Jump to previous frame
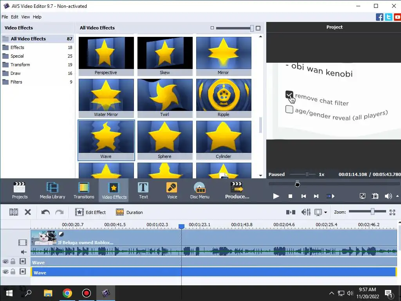Image resolution: width=401 pixels, height=301 pixels. pos(303,196)
